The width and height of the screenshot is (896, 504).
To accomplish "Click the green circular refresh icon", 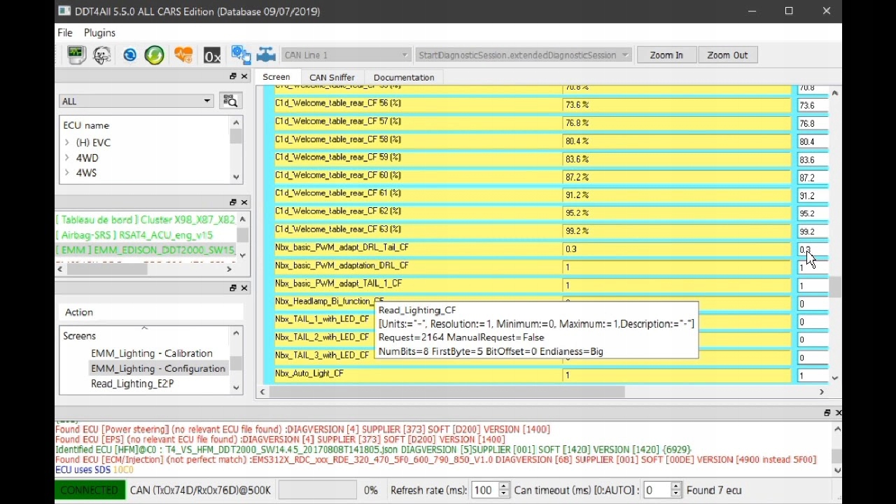I will (x=155, y=55).
